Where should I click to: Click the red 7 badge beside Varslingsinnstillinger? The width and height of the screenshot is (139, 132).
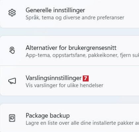[86, 78]
